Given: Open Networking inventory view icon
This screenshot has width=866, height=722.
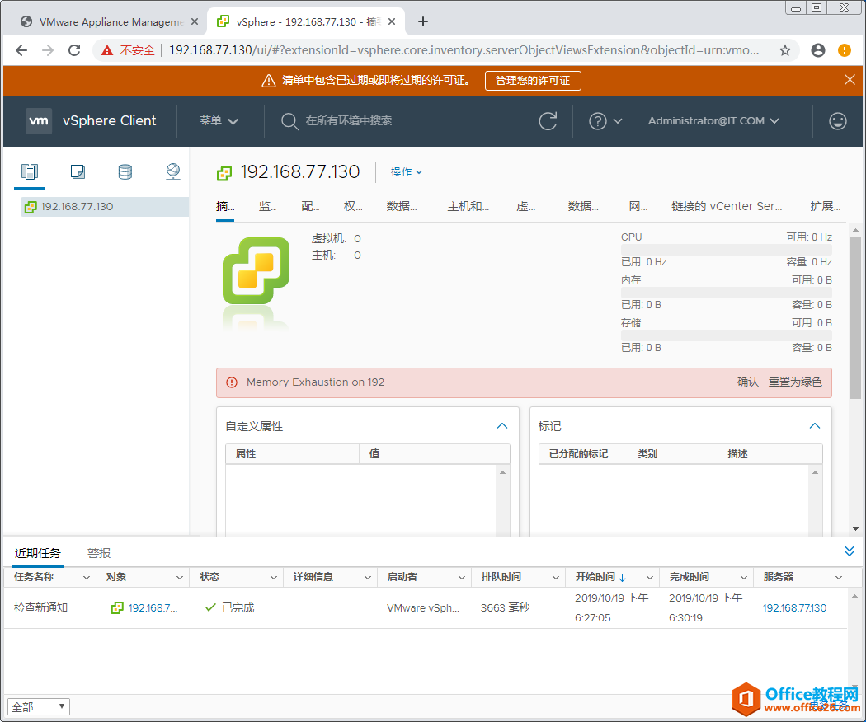Looking at the screenshot, I should coord(173,171).
